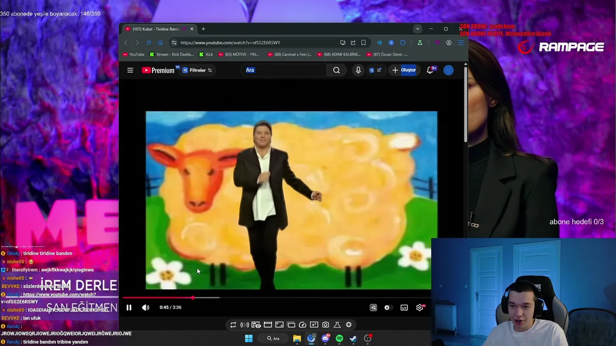
Task: Open Spotify from the taskbar
Action: click(339, 338)
